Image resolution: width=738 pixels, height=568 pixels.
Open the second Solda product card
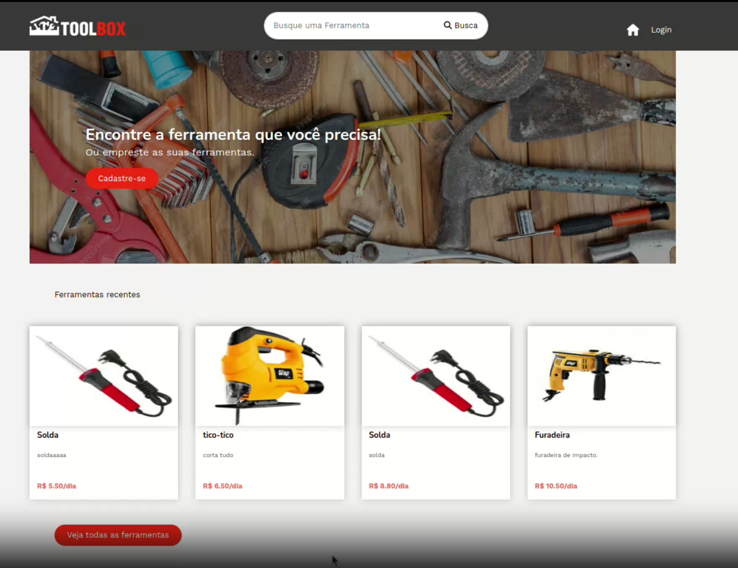(x=435, y=412)
